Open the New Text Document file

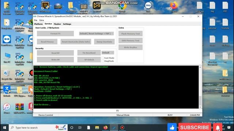pyautogui.click(x=212, y=59)
